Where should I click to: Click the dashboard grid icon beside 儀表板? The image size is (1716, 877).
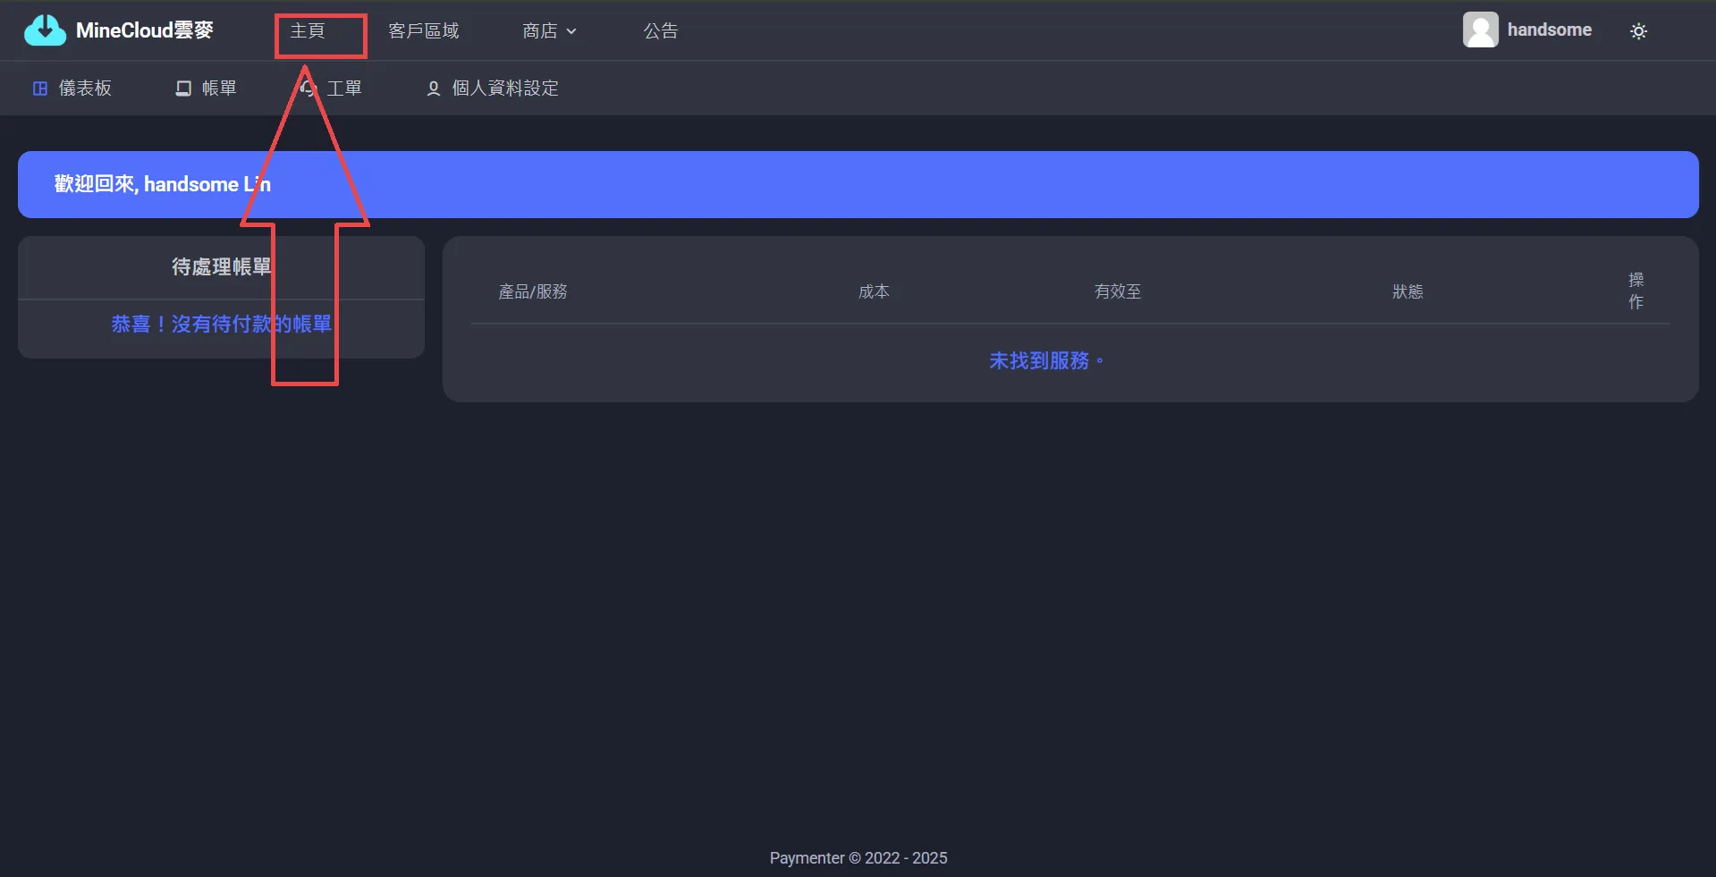pos(40,89)
